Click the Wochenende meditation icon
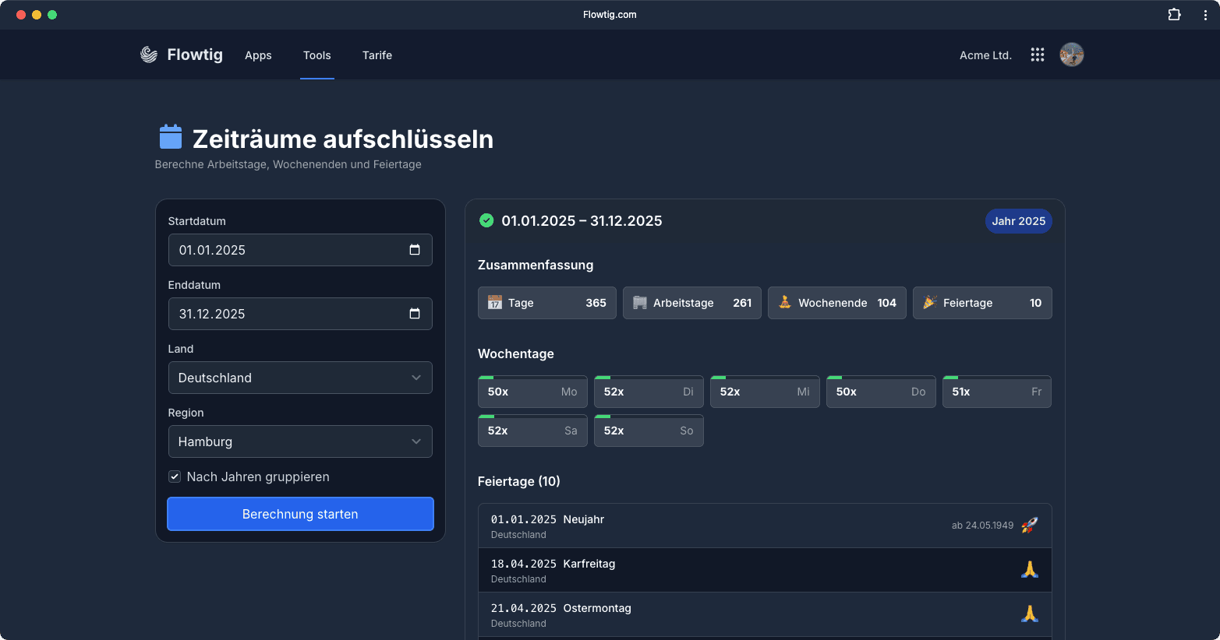This screenshot has height=640, width=1220. [x=785, y=302]
